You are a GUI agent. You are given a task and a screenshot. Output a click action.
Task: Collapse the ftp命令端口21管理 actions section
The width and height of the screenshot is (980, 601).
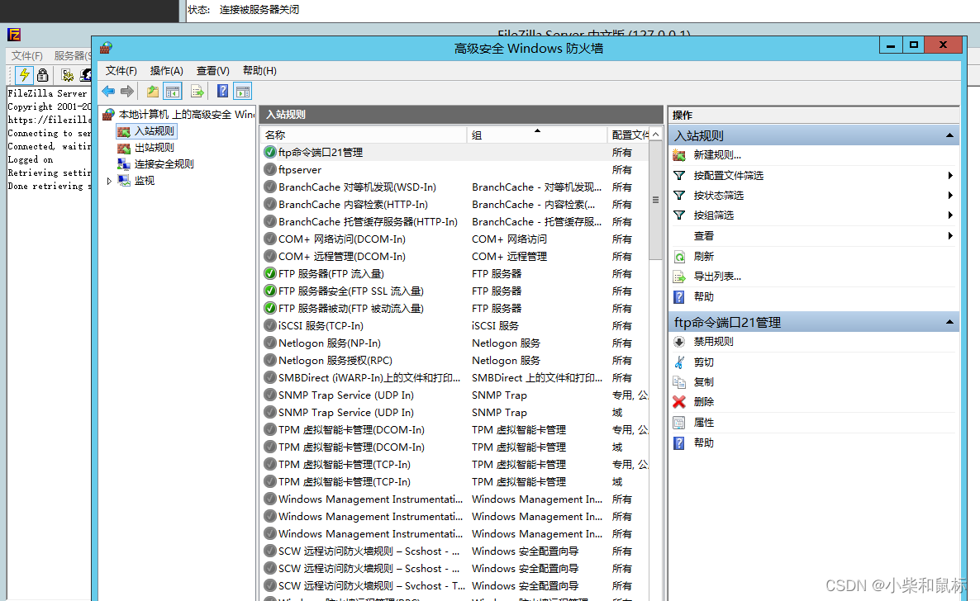pyautogui.click(x=949, y=322)
